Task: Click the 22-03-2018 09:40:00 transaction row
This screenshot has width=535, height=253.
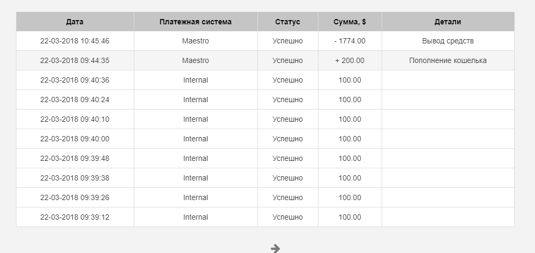Action: pyautogui.click(x=75, y=139)
